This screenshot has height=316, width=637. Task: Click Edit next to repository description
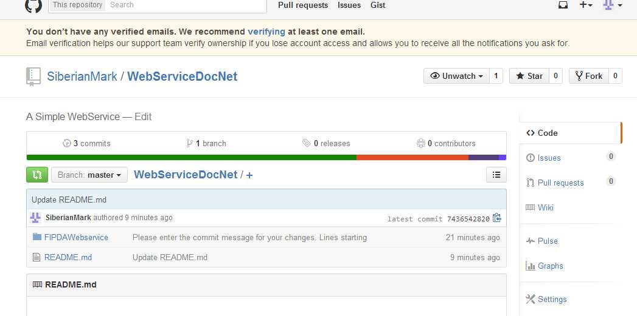tap(143, 116)
